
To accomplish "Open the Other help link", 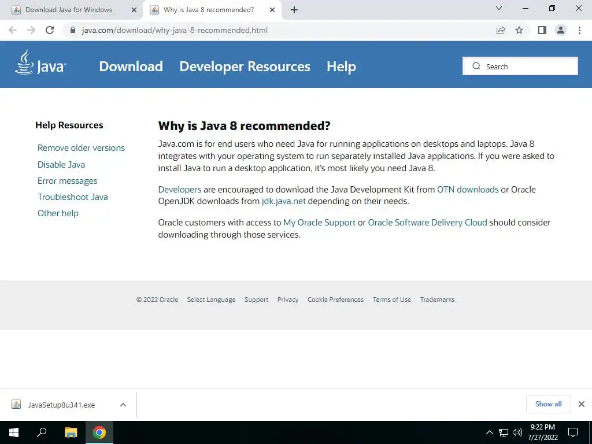I will pos(58,213).
